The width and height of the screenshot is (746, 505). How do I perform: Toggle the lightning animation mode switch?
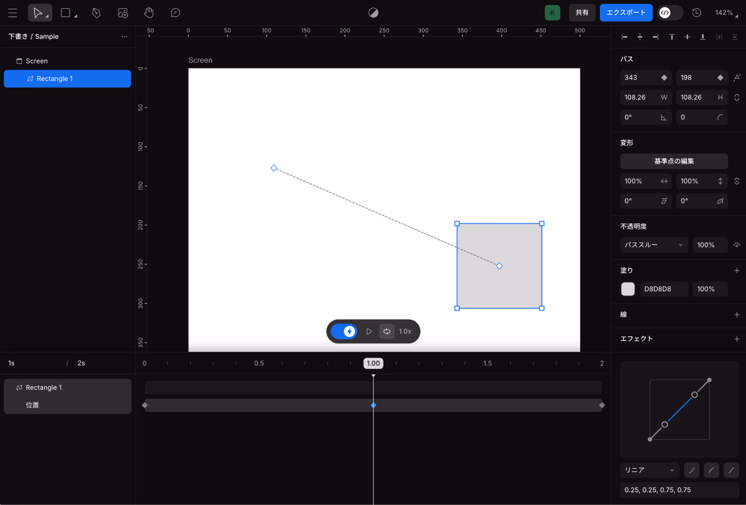point(343,331)
